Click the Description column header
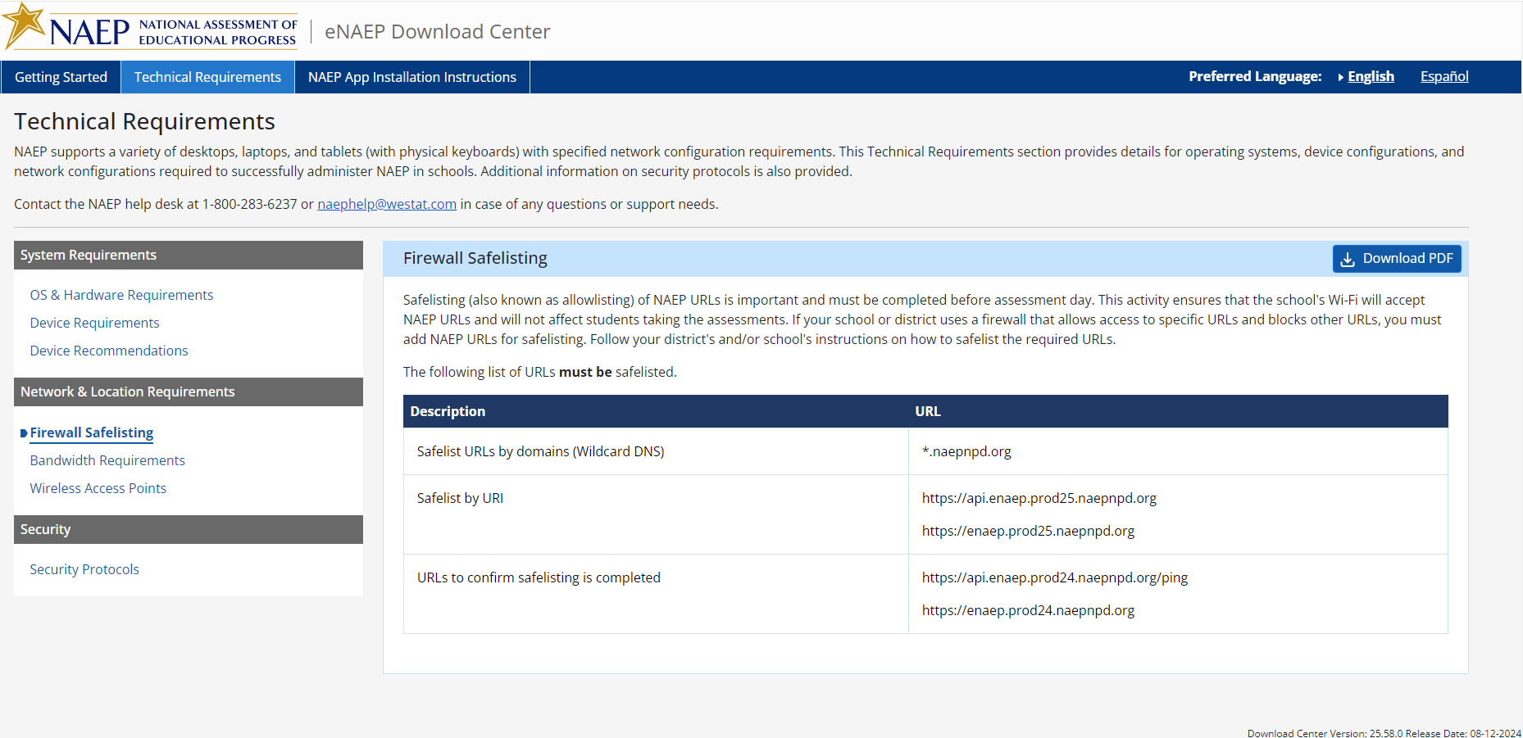 tap(656, 411)
